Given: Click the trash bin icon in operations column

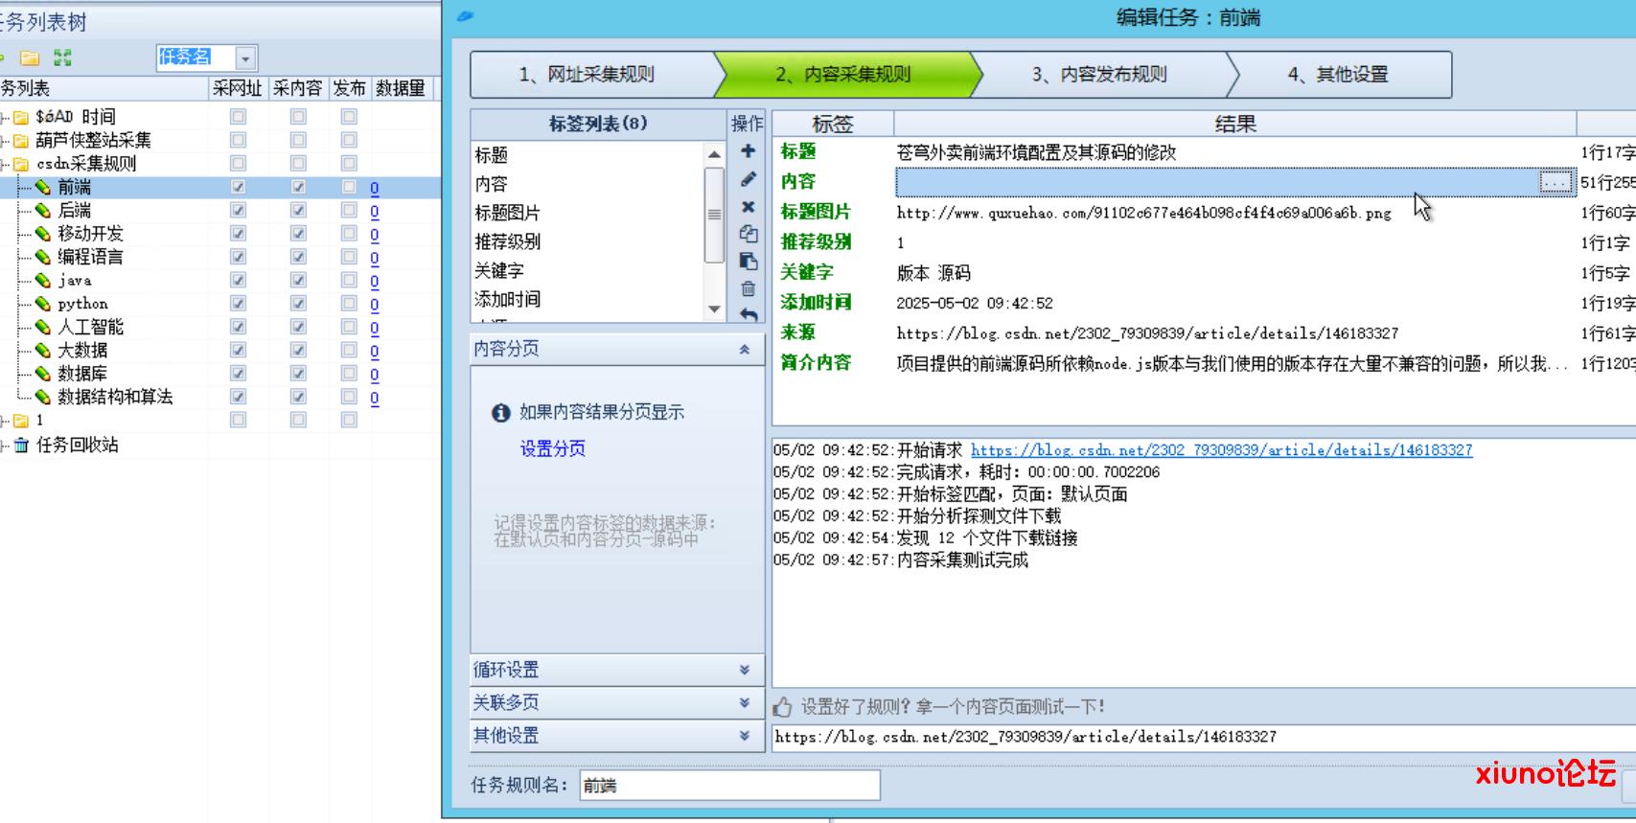Looking at the screenshot, I should coord(748,288).
